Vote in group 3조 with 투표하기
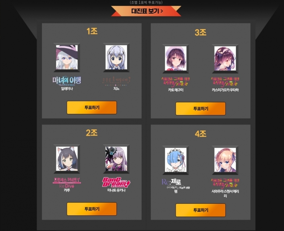 point(201,109)
